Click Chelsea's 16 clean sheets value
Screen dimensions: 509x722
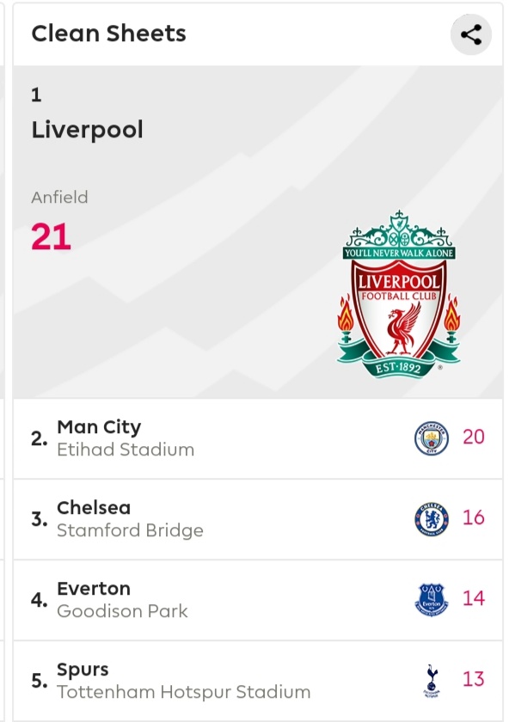[x=474, y=517]
